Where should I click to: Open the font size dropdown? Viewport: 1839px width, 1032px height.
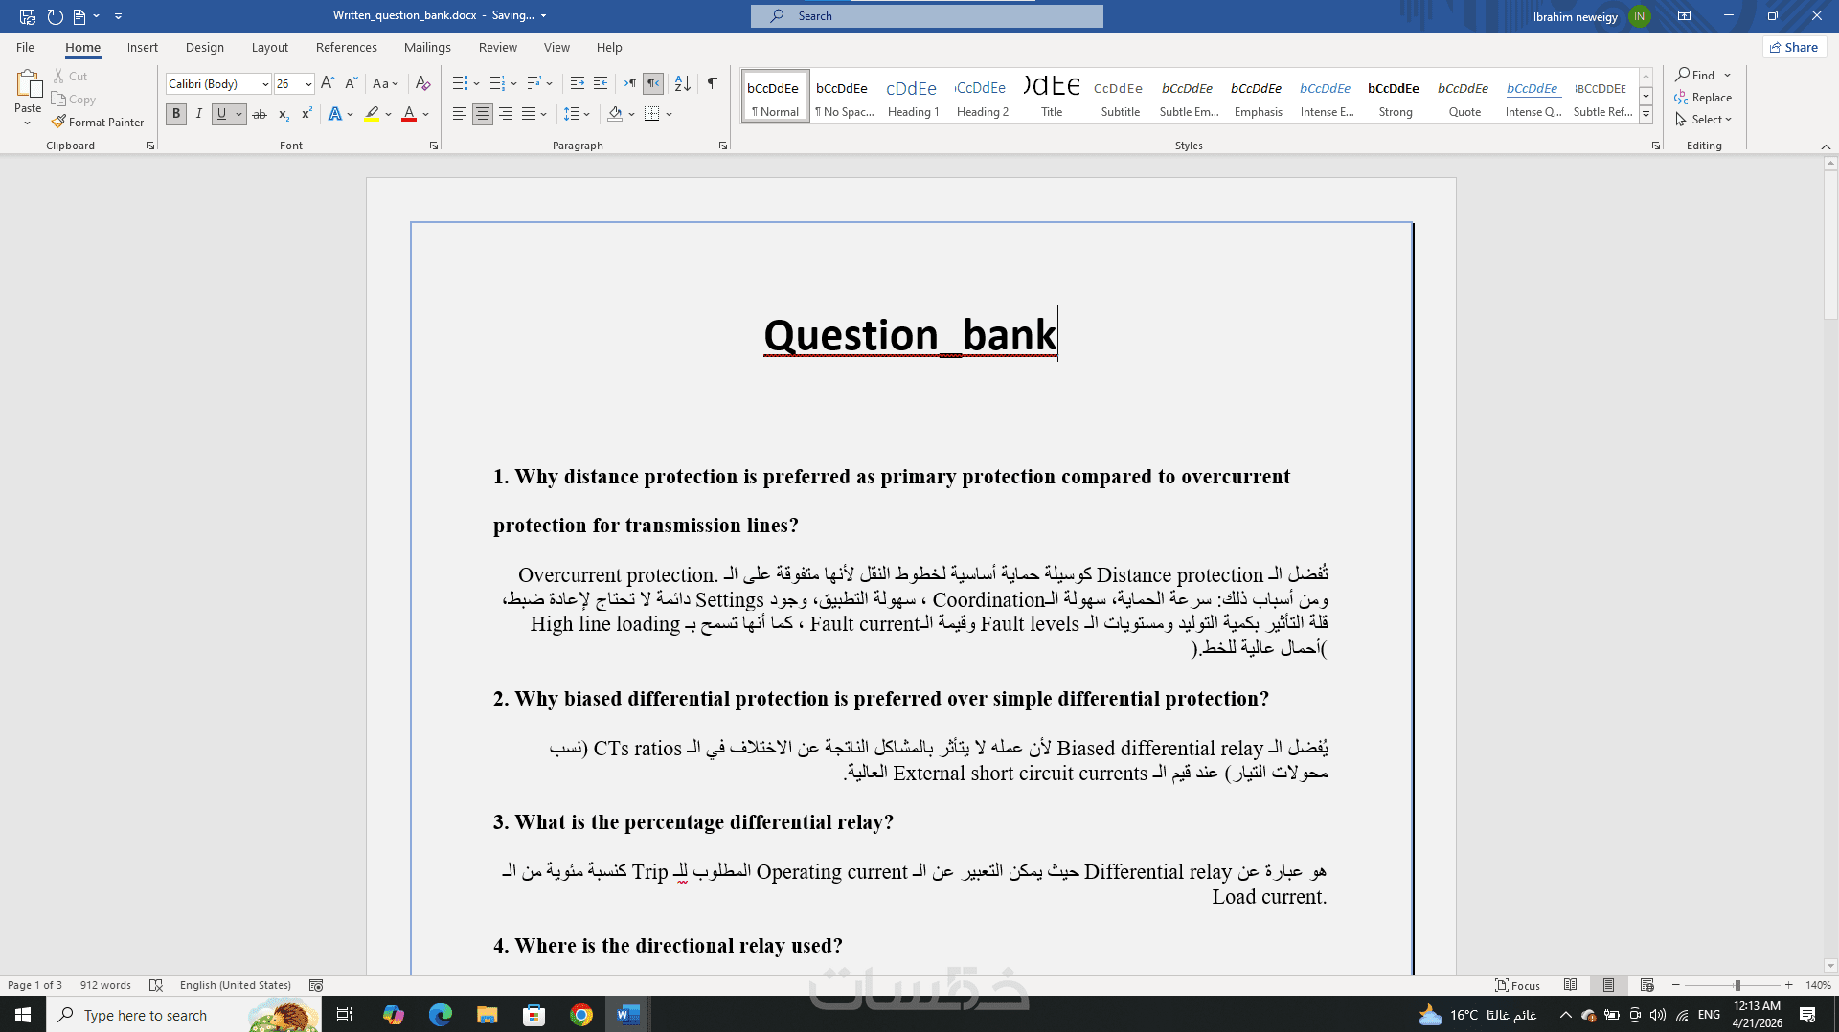click(308, 84)
